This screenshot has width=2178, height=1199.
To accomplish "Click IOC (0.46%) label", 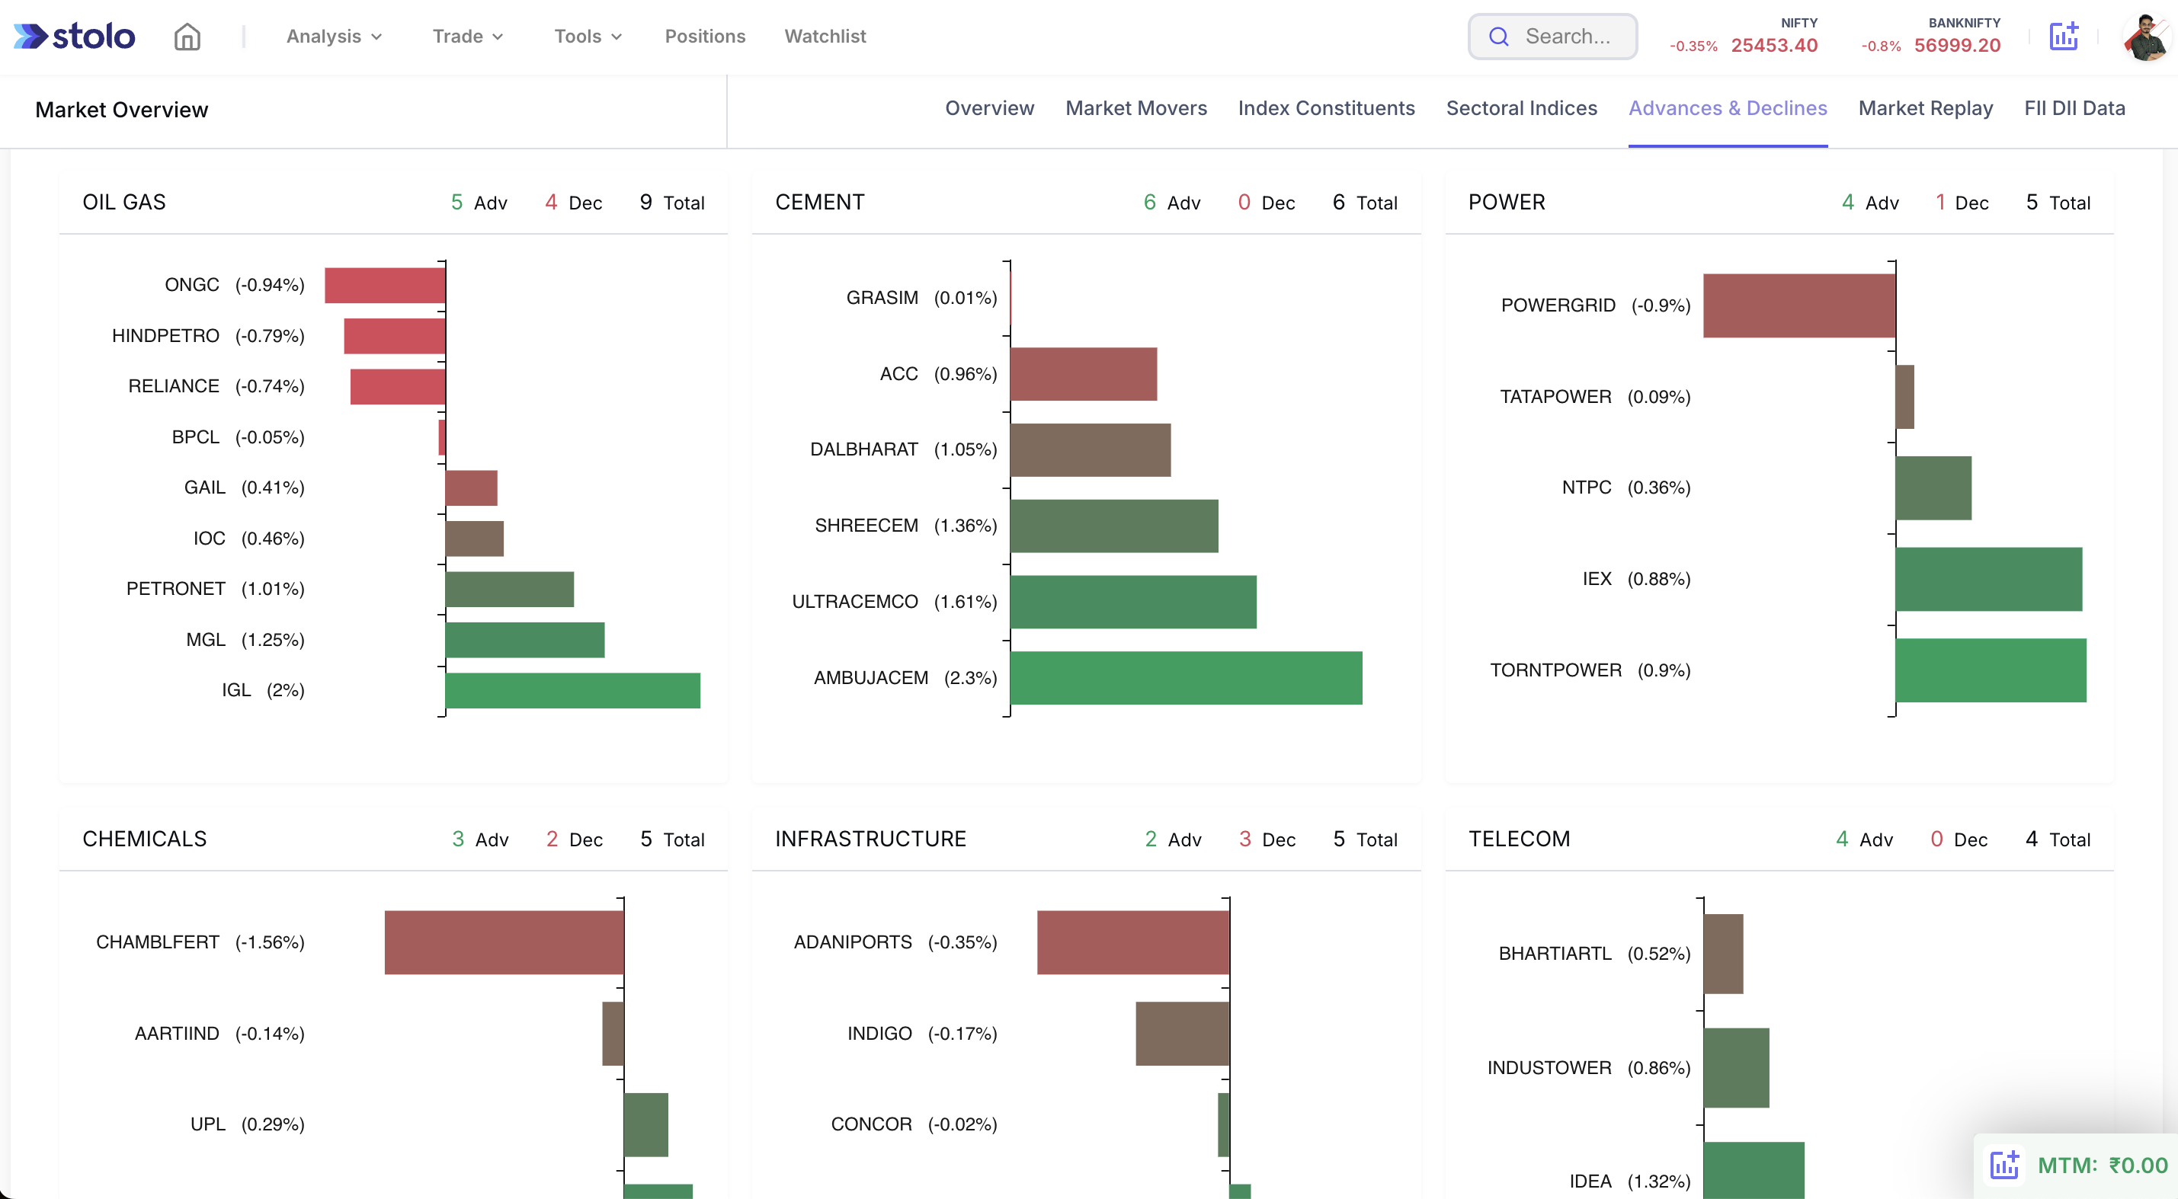I will (248, 539).
